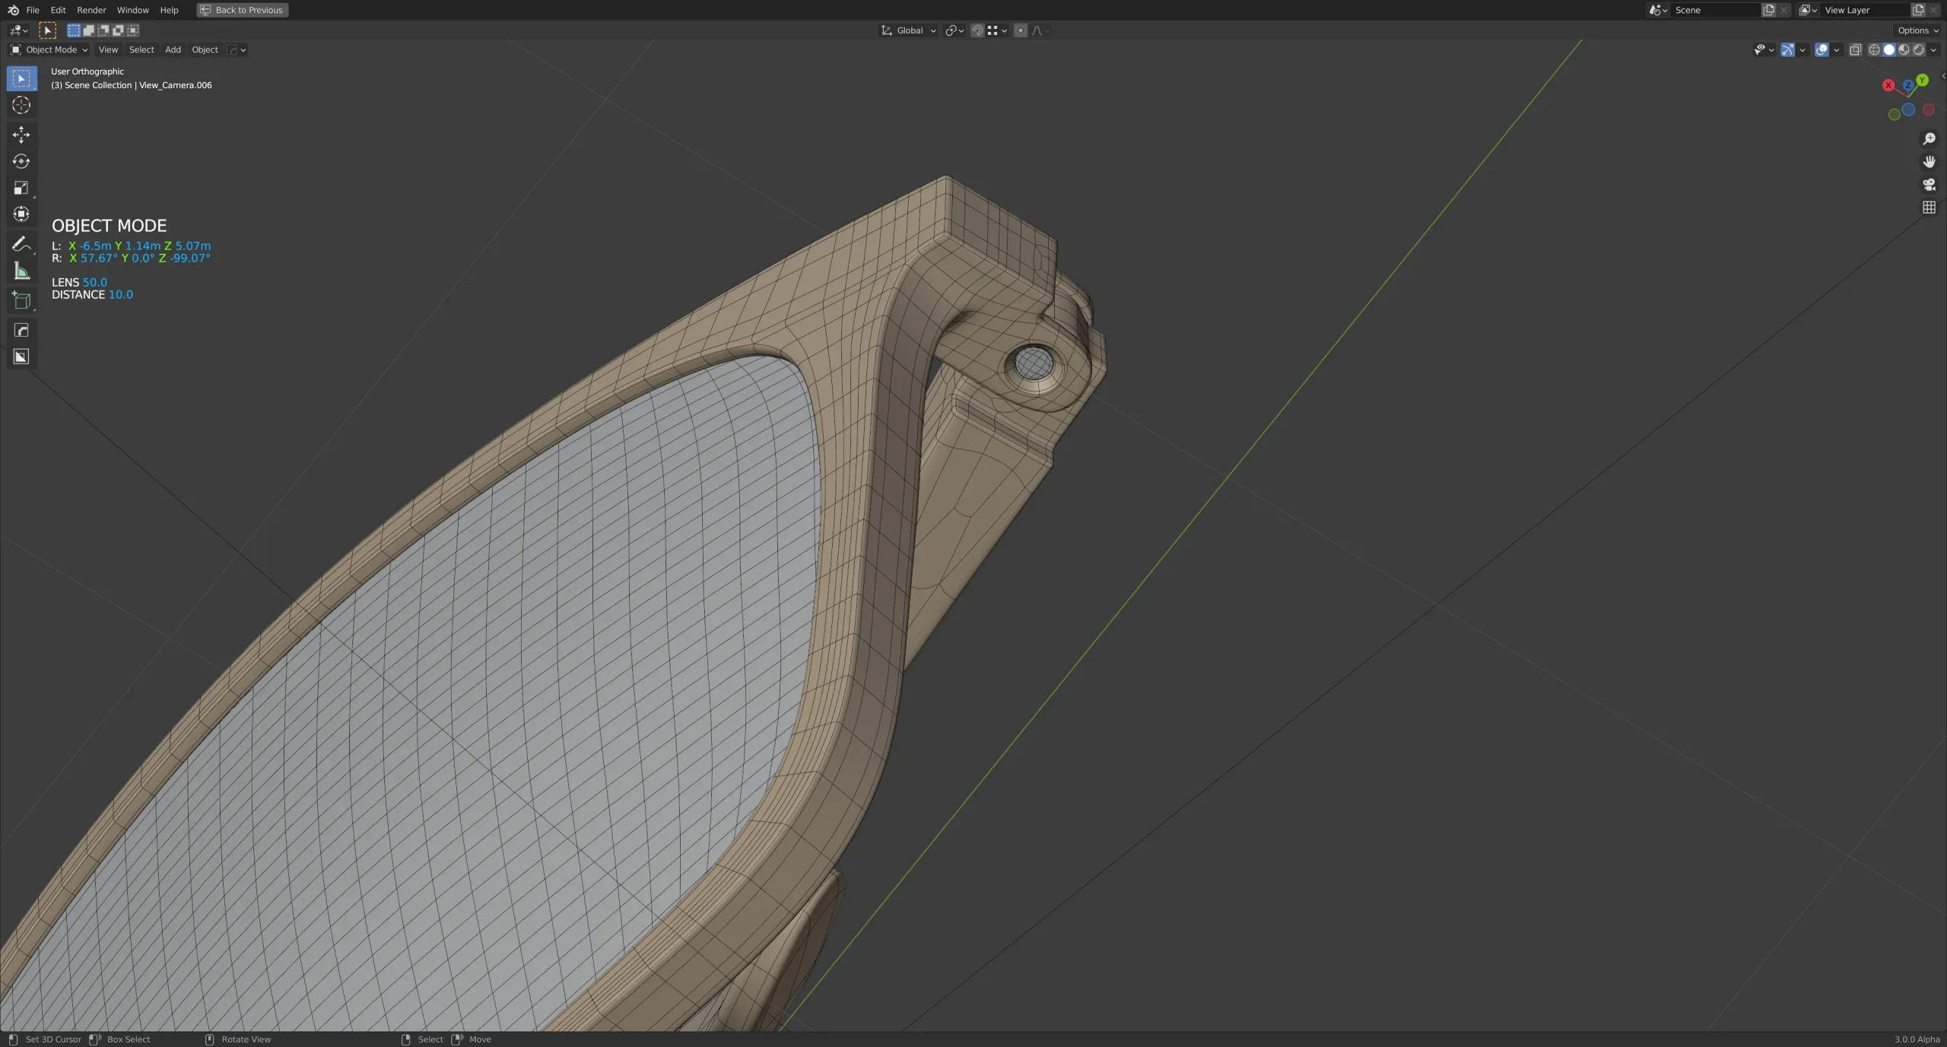Open the Options dropdown
Viewport: 1947px width, 1047px height.
coord(1918,30)
